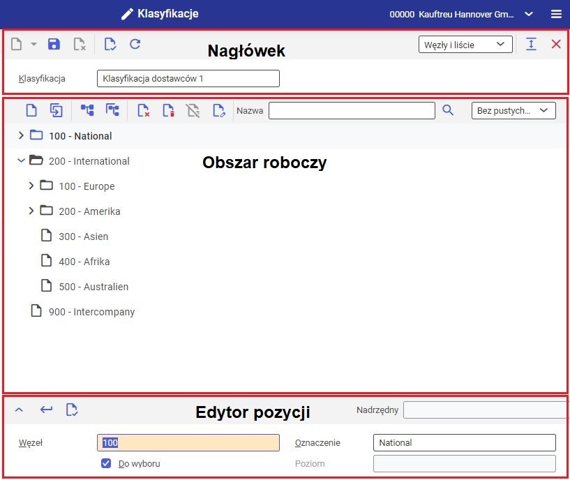Screen dimensions: 570x480
Task: Refresh the classification view
Action: click(x=135, y=45)
